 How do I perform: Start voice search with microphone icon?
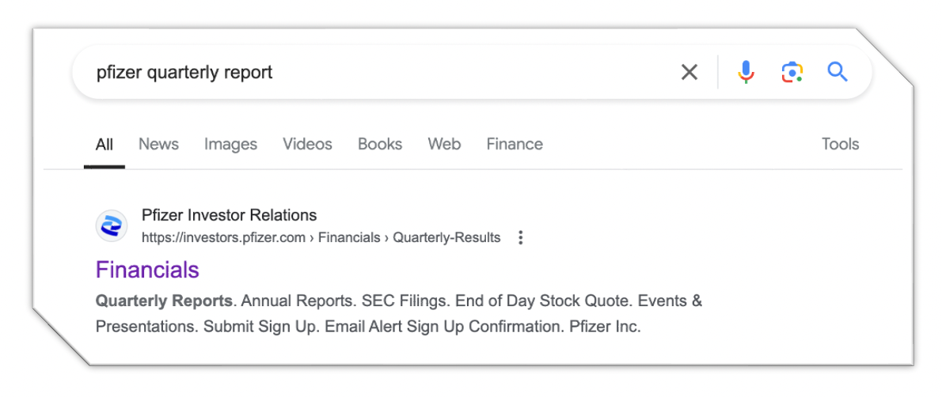pyautogui.click(x=745, y=73)
